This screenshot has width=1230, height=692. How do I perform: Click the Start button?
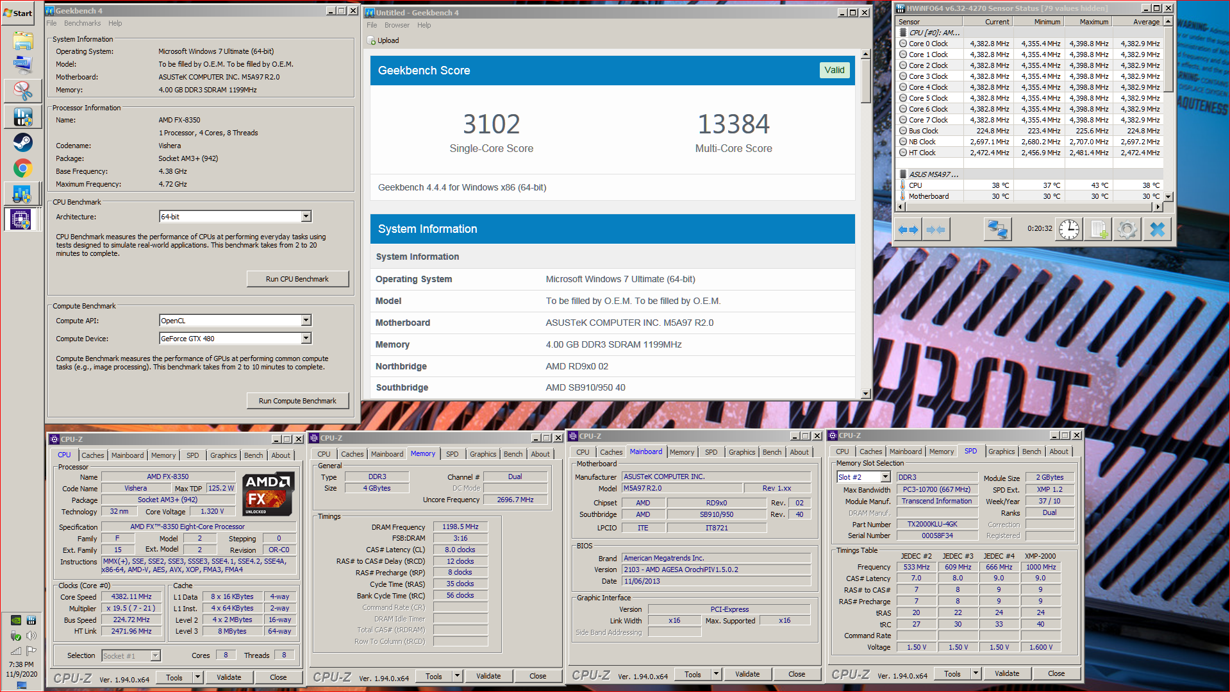tap(18, 13)
